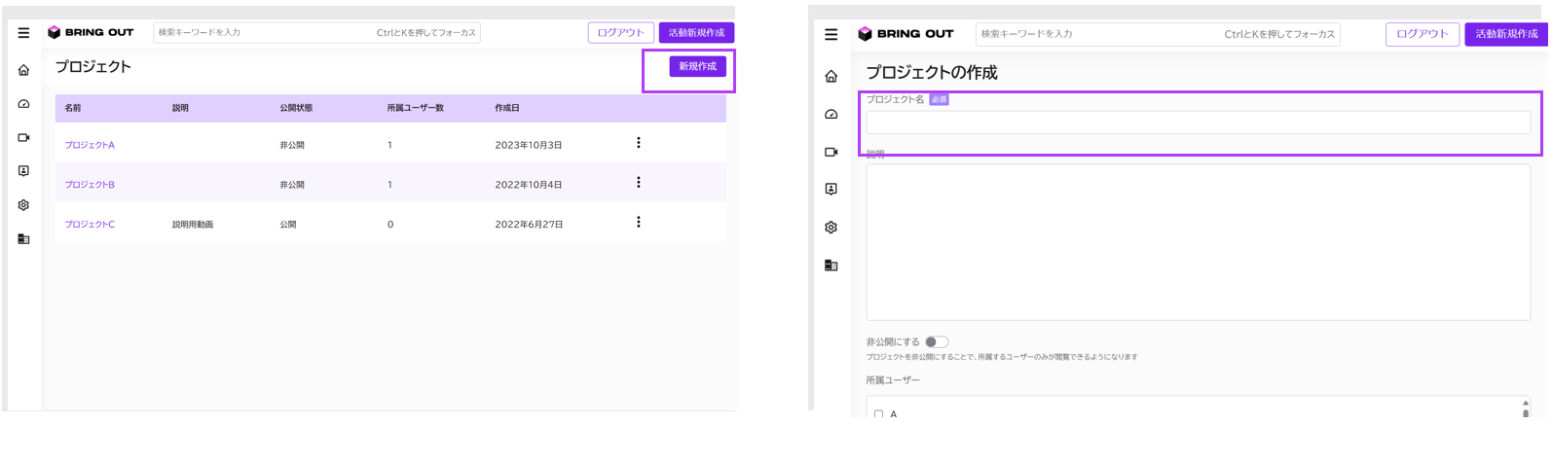Screen dimensions: 1553x460
Task: Open dashboard gauge icon in project list sidebar
Action: [23, 104]
